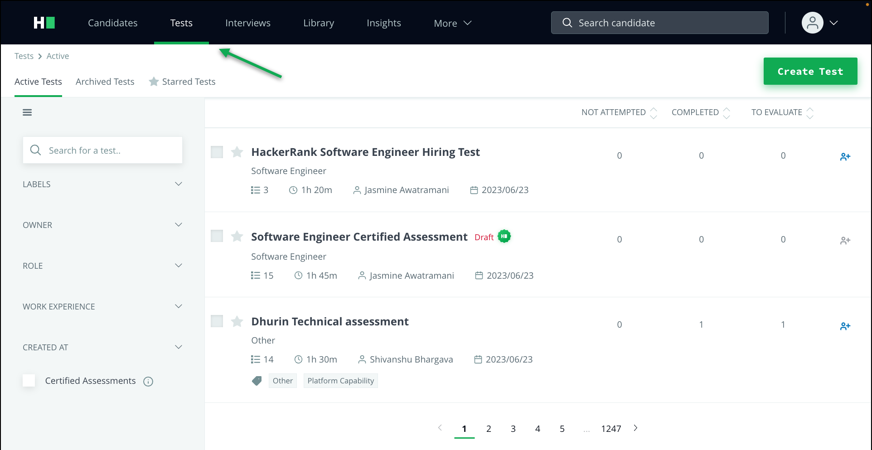This screenshot has height=450, width=872.
Task: Go to page 3
Action: pos(513,429)
